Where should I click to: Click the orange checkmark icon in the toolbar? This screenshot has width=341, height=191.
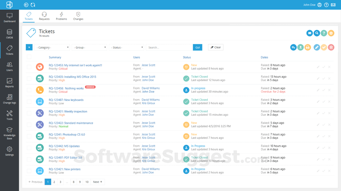[324, 47]
